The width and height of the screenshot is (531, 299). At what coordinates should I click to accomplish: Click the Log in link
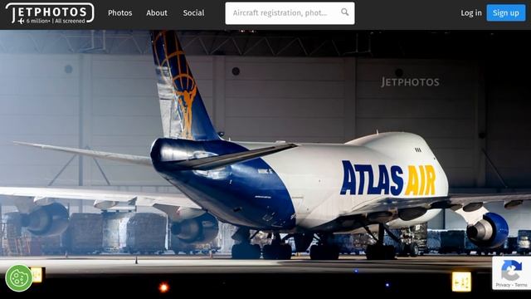click(471, 13)
